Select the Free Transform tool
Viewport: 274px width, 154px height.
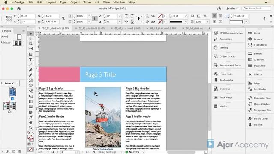pyautogui.click(x=30, y=96)
